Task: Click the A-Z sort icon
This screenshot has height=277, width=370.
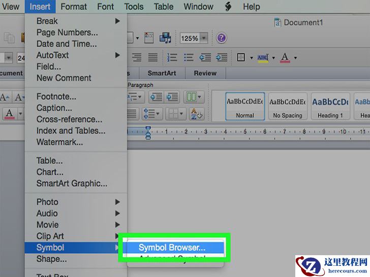Action: 196,114
